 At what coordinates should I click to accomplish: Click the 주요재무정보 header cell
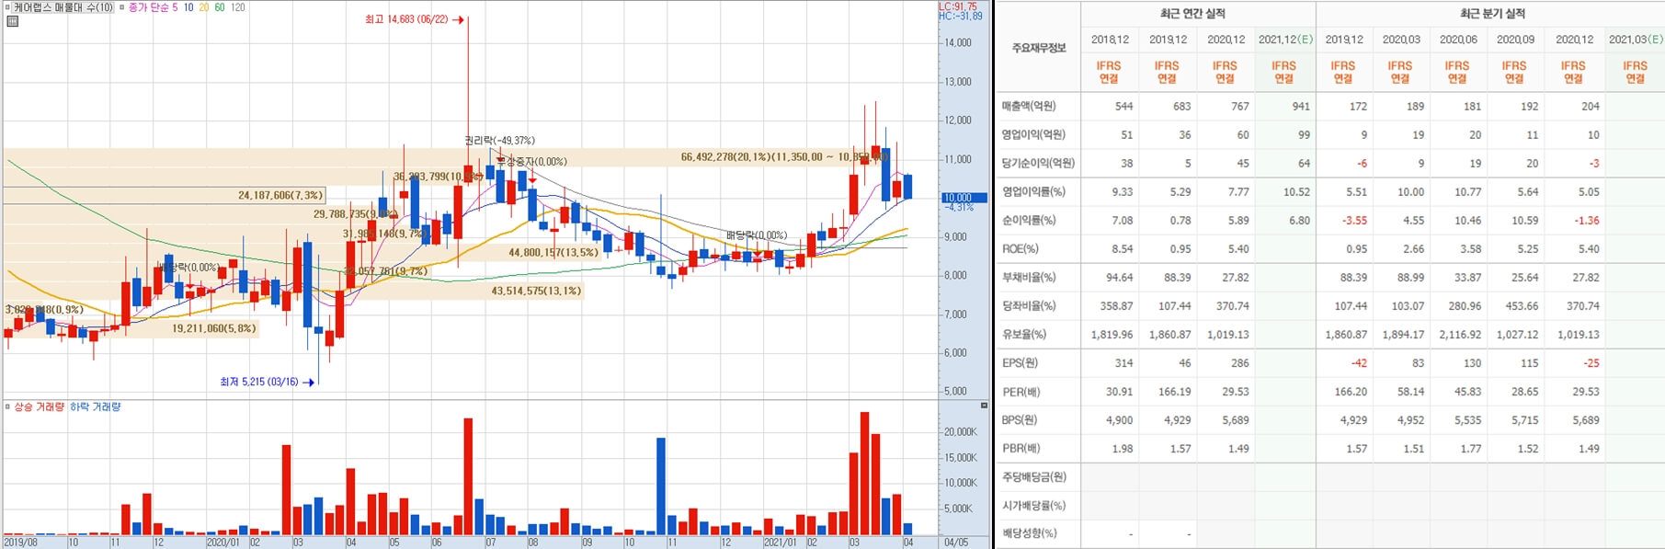1039,48
